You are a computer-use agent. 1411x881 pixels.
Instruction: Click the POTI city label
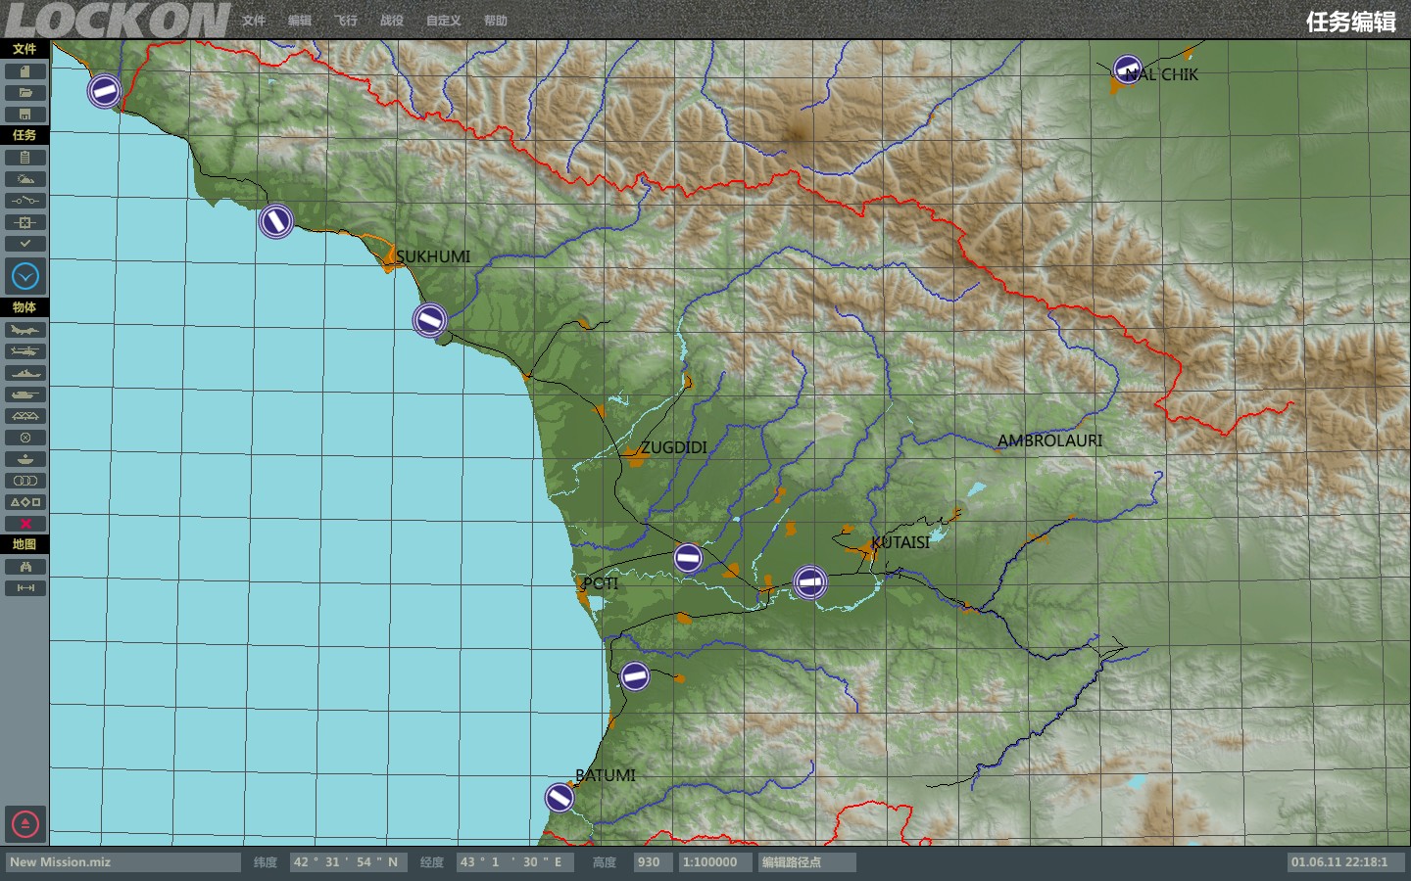click(601, 583)
